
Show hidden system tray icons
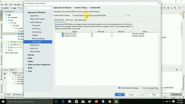(x=164, y=101)
